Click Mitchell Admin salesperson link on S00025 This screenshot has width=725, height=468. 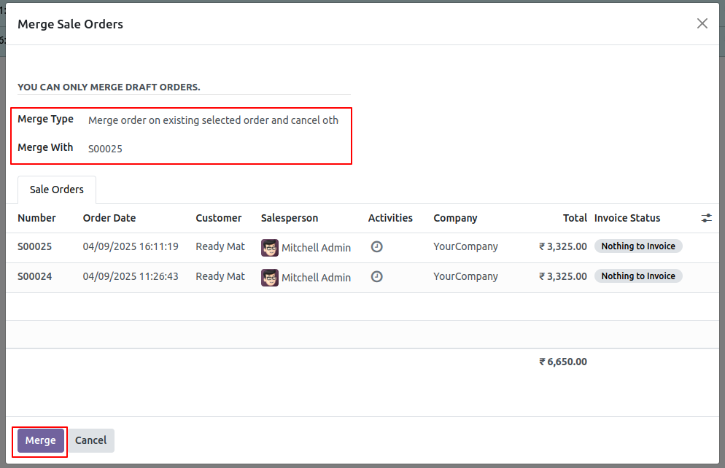317,248
